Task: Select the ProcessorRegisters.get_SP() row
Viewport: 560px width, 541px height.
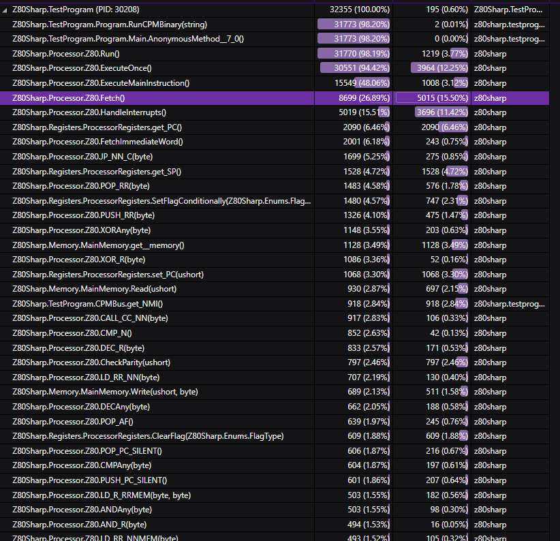Action: pos(275,172)
